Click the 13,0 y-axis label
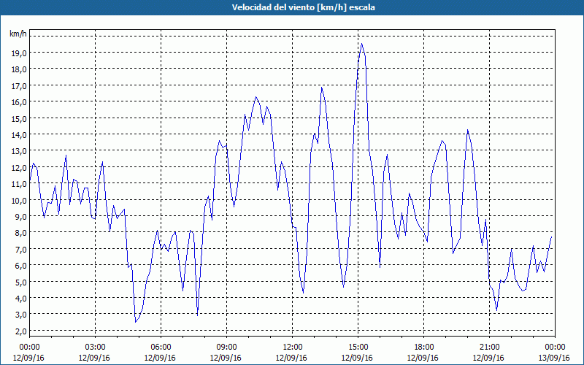The height and width of the screenshot is (365, 584). point(19,151)
